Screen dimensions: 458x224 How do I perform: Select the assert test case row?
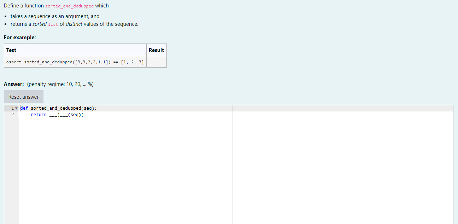click(x=75, y=62)
